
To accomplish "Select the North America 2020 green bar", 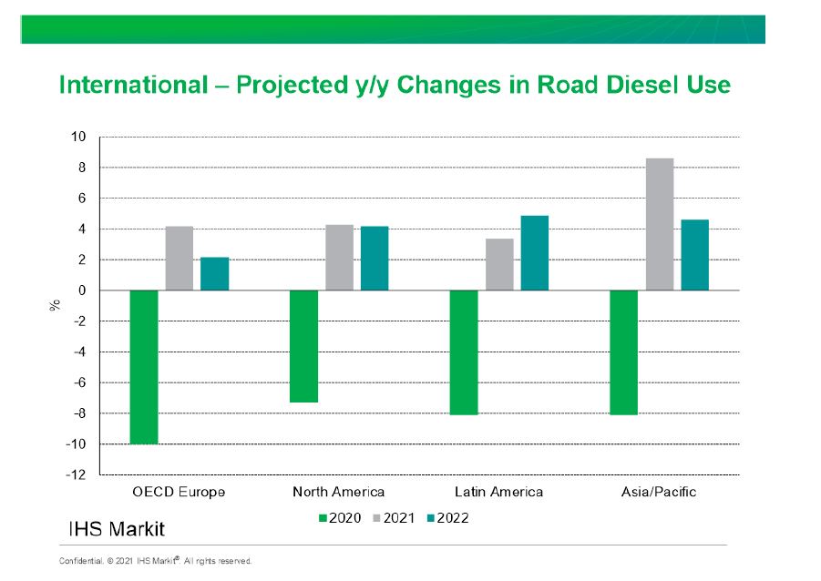I will pos(303,346).
